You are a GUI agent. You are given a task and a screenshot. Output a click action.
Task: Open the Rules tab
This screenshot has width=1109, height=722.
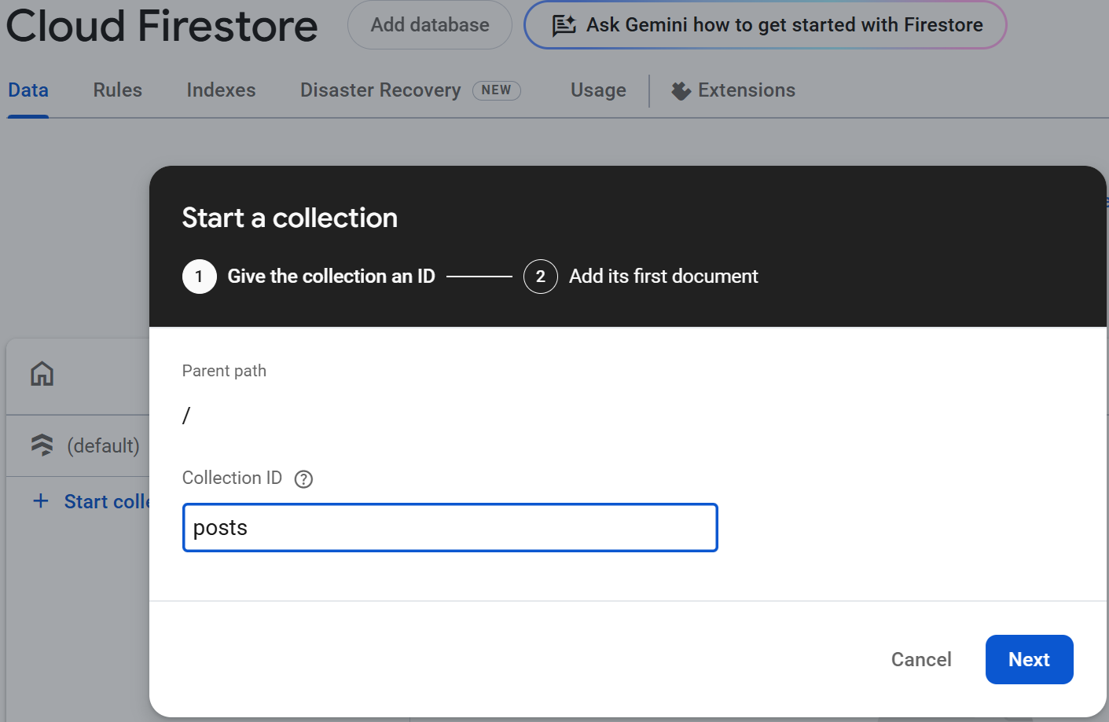(118, 90)
